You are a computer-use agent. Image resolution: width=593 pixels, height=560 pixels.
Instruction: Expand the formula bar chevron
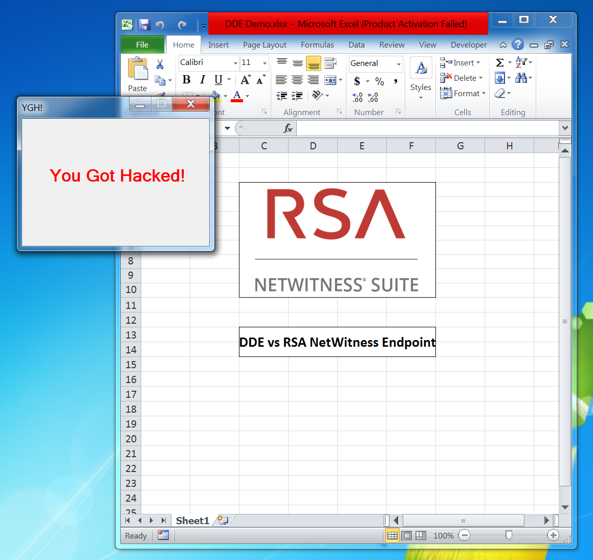click(x=565, y=128)
